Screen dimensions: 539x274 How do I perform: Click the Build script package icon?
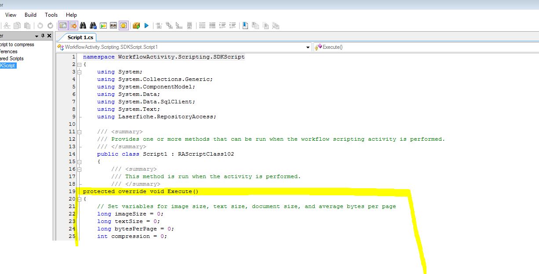[136, 26]
